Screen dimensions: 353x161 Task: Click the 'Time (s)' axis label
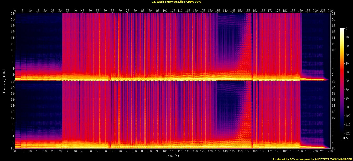(x=173, y=156)
